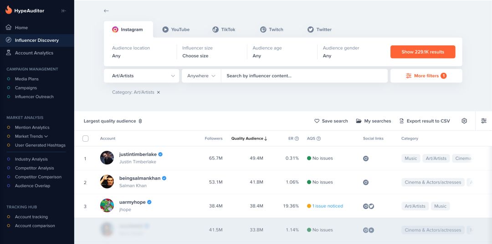This screenshot has width=492, height=244.
Task: Switch to the TikTok tab
Action: (x=224, y=30)
